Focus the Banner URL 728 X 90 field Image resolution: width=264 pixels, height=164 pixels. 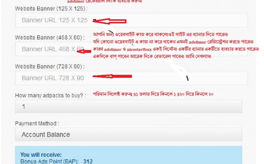coord(131,78)
